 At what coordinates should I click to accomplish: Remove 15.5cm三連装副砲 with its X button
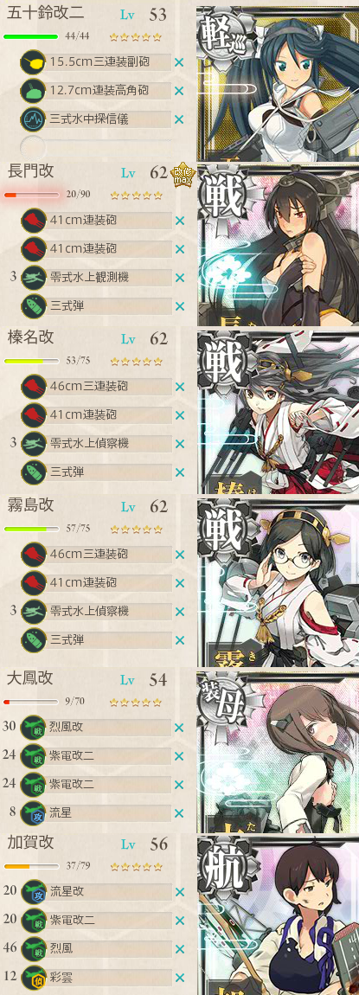pyautogui.click(x=179, y=62)
